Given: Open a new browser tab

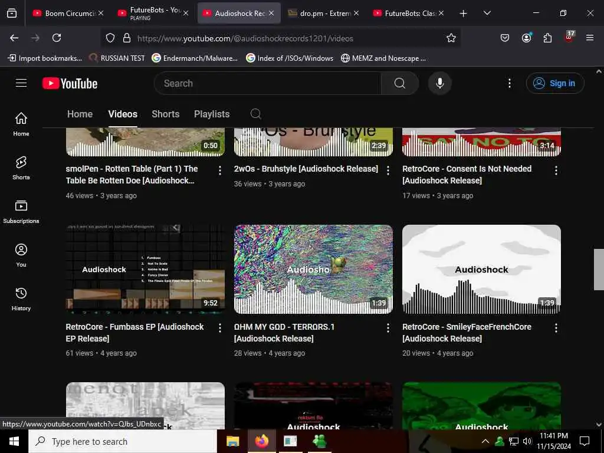Looking at the screenshot, I should [464, 14].
